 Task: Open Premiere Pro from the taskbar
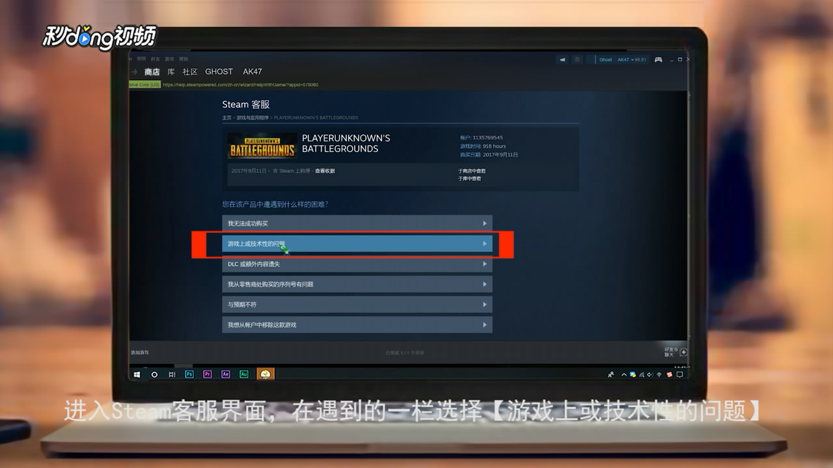208,374
